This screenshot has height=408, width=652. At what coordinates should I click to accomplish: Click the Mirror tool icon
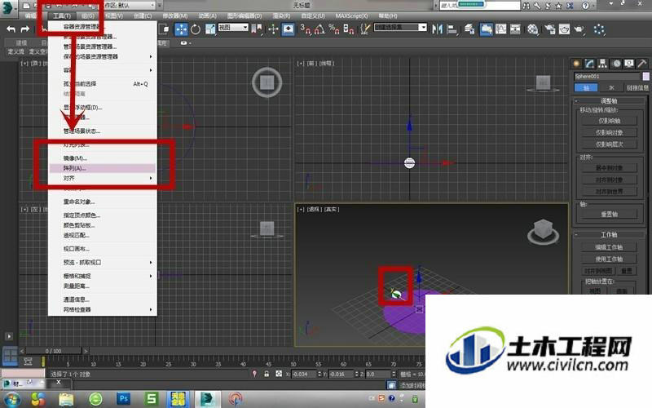coord(437,29)
